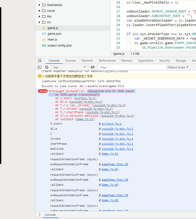Expand the libs folder arrow
196x219 pixels.
pyautogui.click(x=39, y=17)
